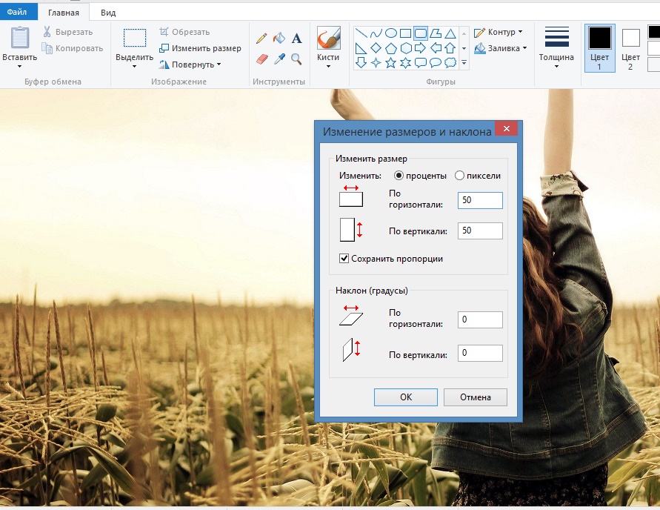Select the проценты radio button
660x510 pixels.
(x=399, y=176)
